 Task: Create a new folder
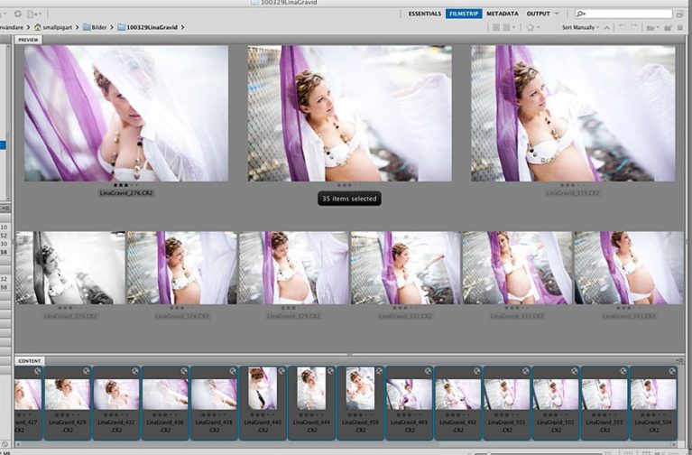[x=669, y=28]
